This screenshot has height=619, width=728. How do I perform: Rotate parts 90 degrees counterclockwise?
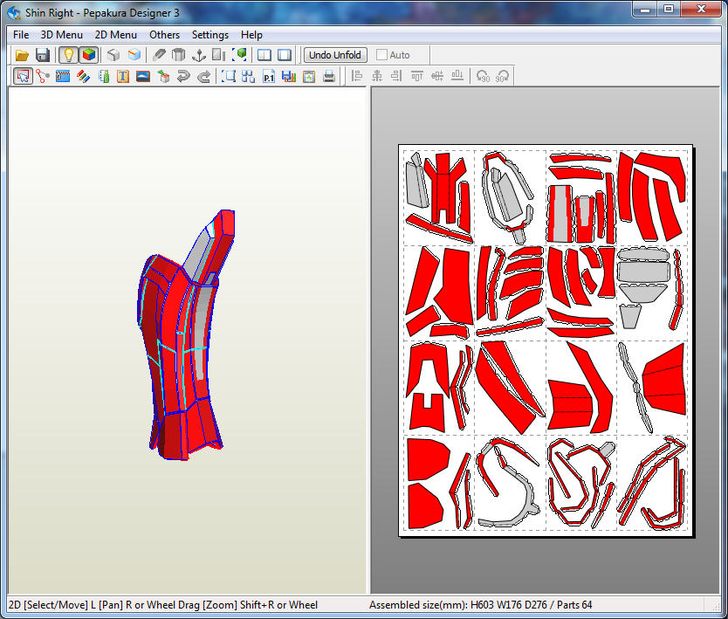coord(483,76)
